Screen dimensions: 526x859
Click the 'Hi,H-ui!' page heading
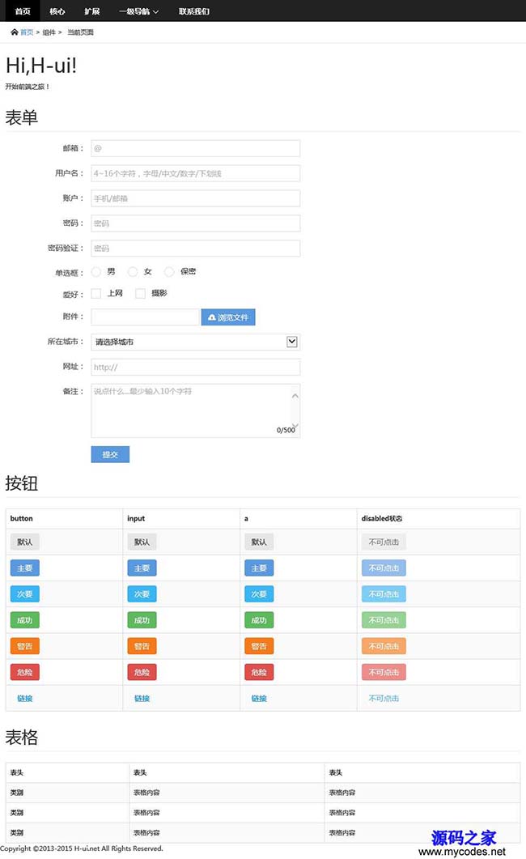pyautogui.click(x=41, y=66)
